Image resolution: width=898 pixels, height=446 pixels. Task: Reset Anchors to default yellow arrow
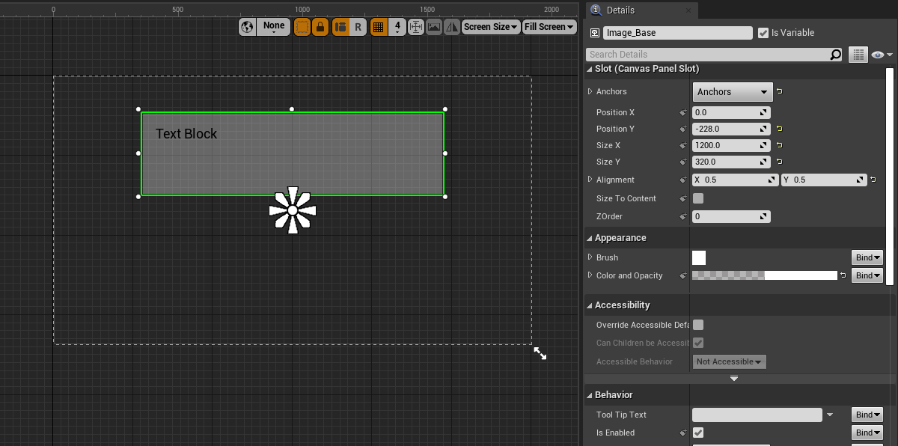[x=779, y=91]
